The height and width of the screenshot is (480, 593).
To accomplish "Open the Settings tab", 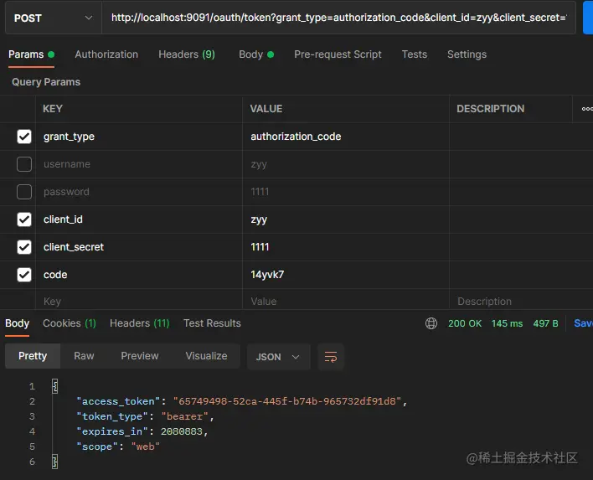I will 467,54.
